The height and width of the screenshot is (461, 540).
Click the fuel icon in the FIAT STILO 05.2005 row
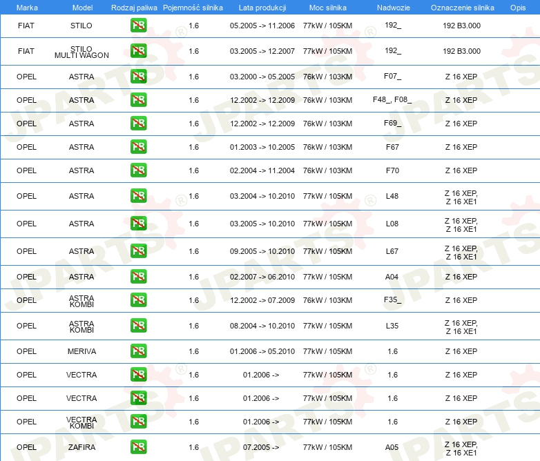click(x=138, y=26)
